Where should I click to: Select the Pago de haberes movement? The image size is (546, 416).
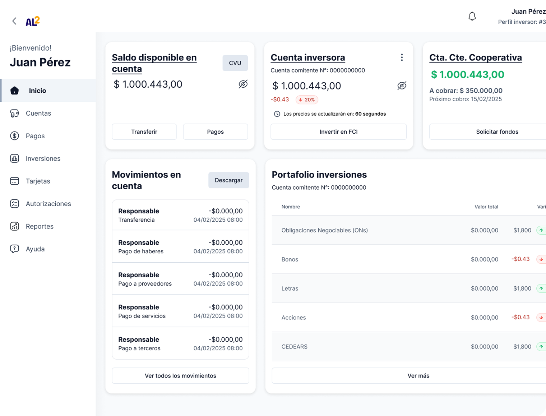pyautogui.click(x=180, y=247)
